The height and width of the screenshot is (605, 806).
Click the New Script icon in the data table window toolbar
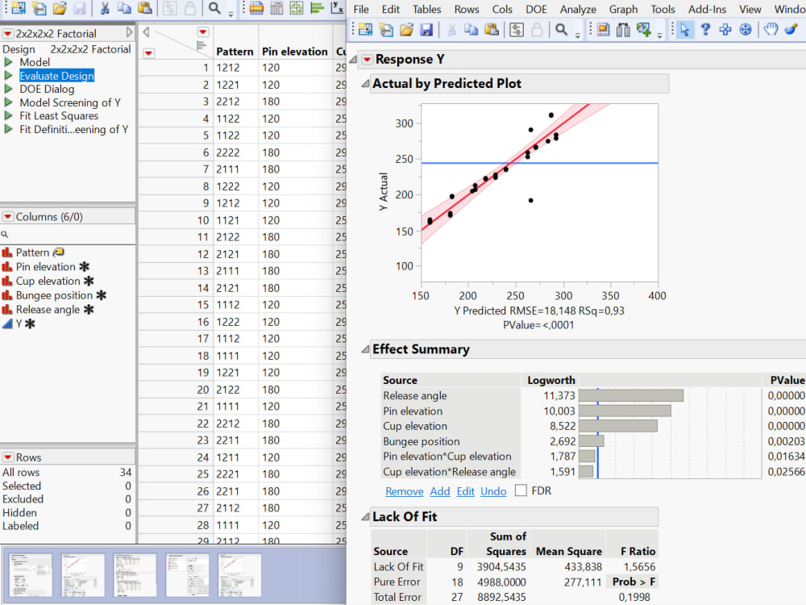39,8
